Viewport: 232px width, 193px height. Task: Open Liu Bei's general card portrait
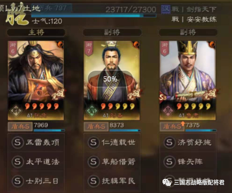(112, 81)
